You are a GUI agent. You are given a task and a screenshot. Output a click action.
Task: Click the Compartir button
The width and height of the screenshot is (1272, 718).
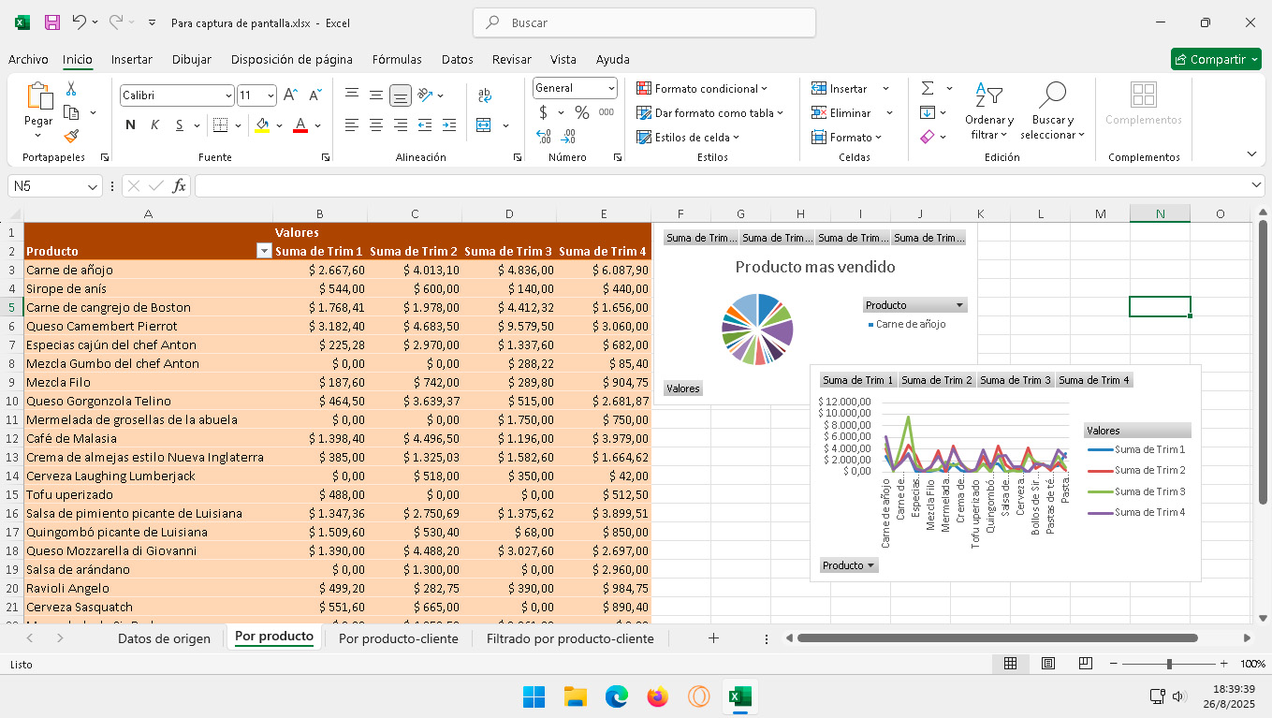pos(1215,59)
